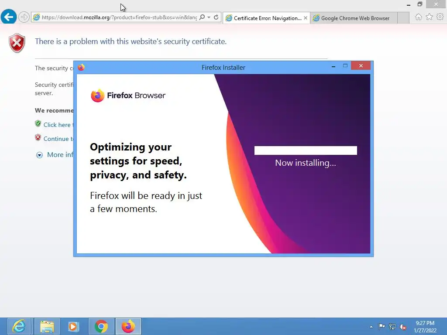447x335 pixels.
Task: Click the certificate problem heading text
Action: point(131,41)
